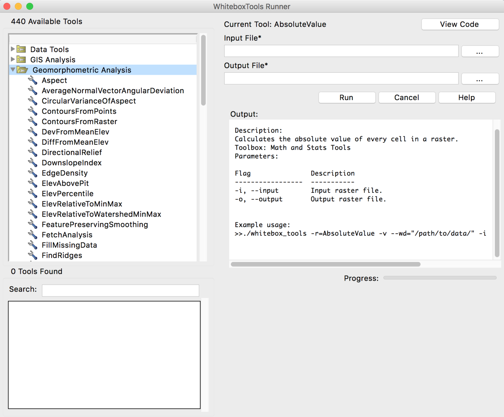Click the Run button
The width and height of the screenshot is (504, 417).
pos(346,98)
